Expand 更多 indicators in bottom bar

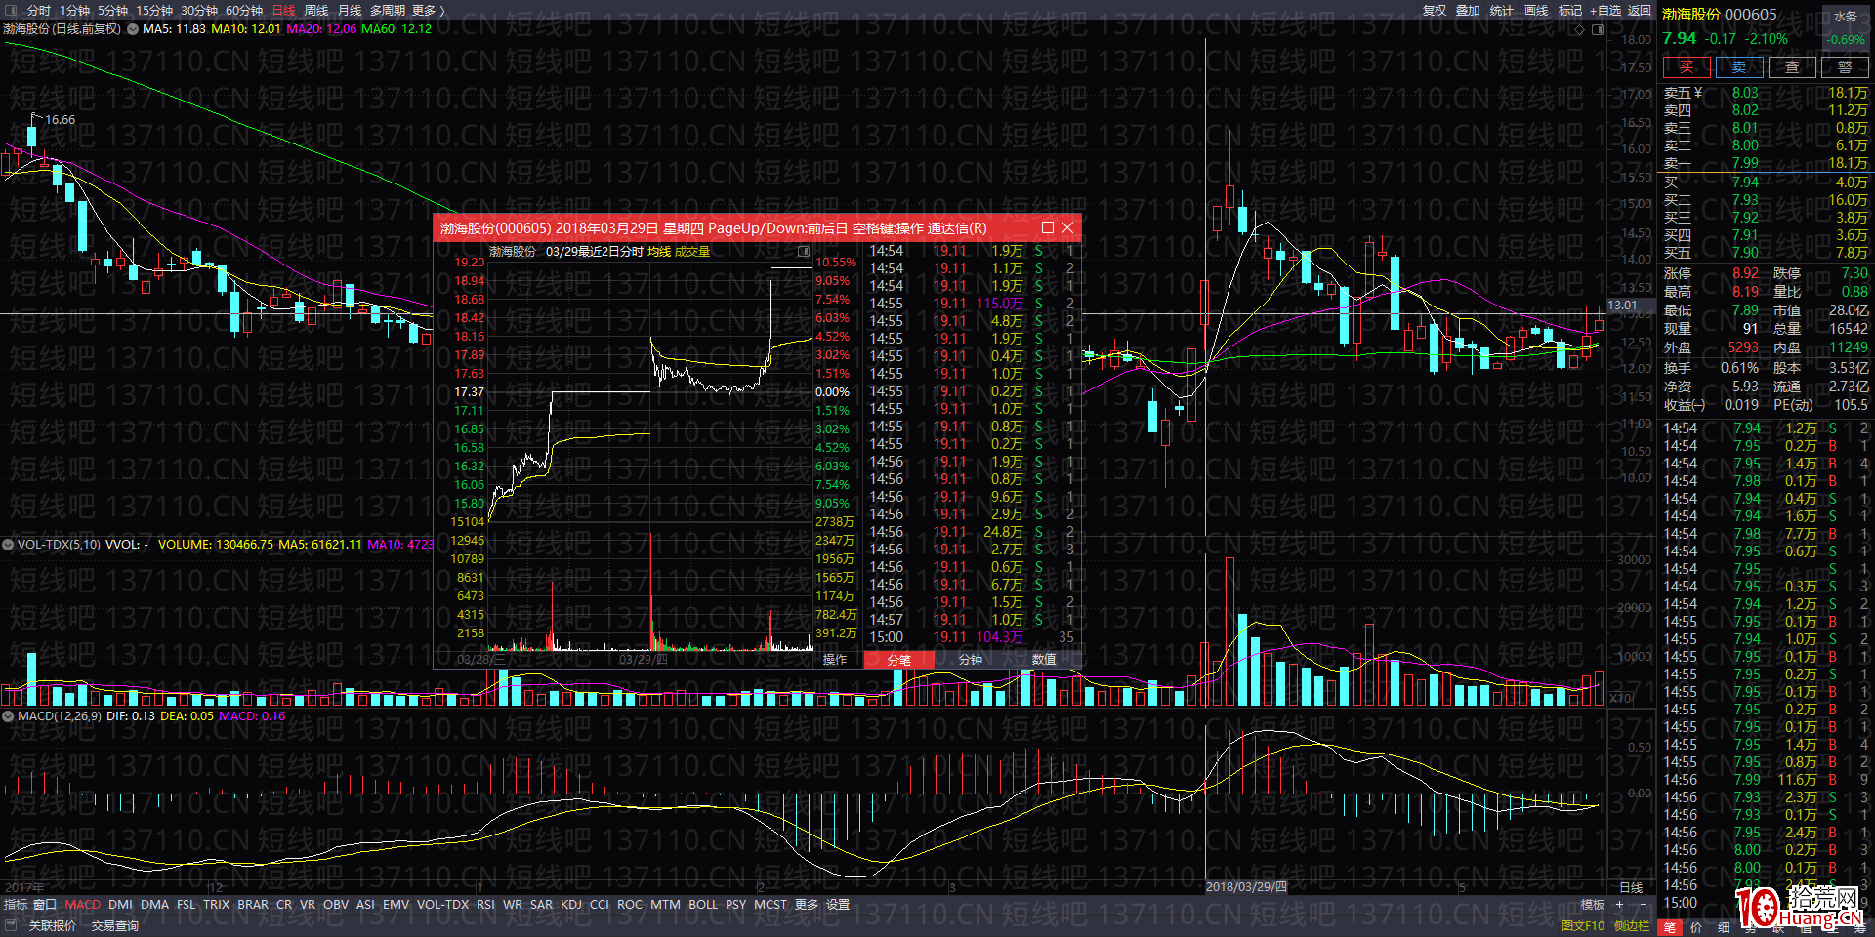[x=807, y=905]
